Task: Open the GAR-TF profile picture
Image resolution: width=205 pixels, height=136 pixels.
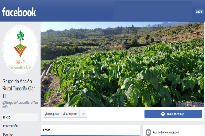Action: tap(20, 49)
